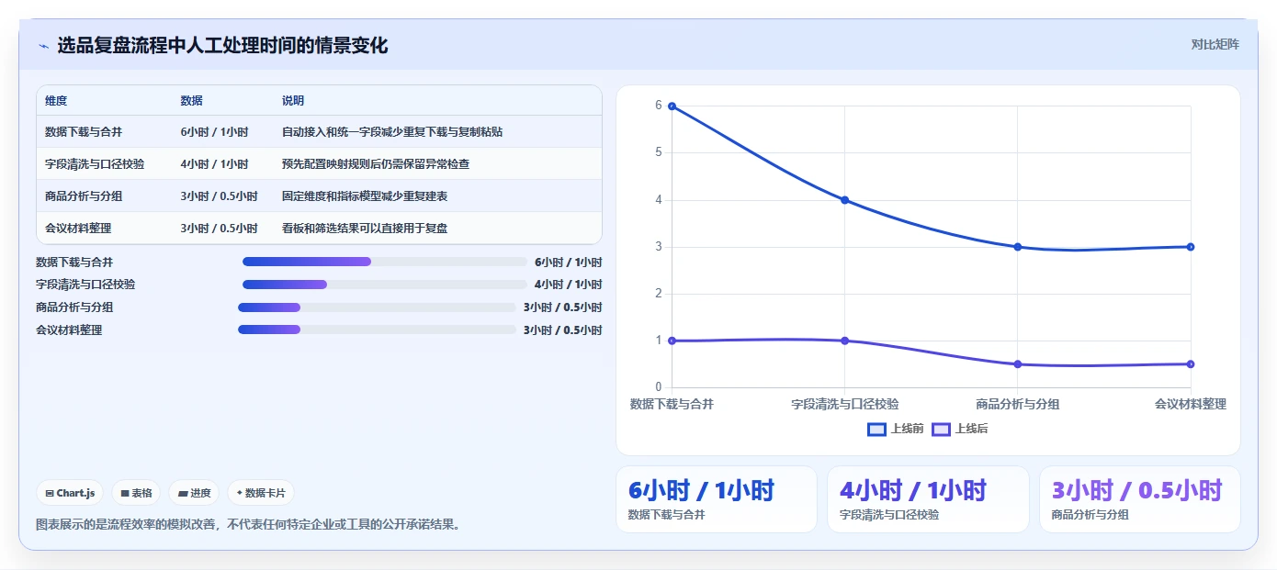Click the 上线后 point at 数据下载与合并 (value 1)
1277x570 pixels.
click(672, 341)
